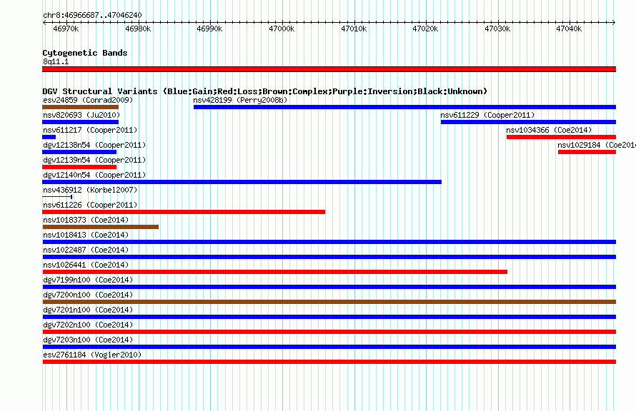This screenshot has height=411, width=636.
Task: Open variant nsv436912 (Korbel2007) label
Action: point(90,190)
